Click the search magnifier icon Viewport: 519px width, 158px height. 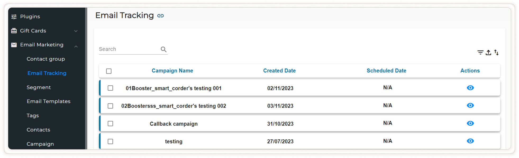pyautogui.click(x=163, y=49)
